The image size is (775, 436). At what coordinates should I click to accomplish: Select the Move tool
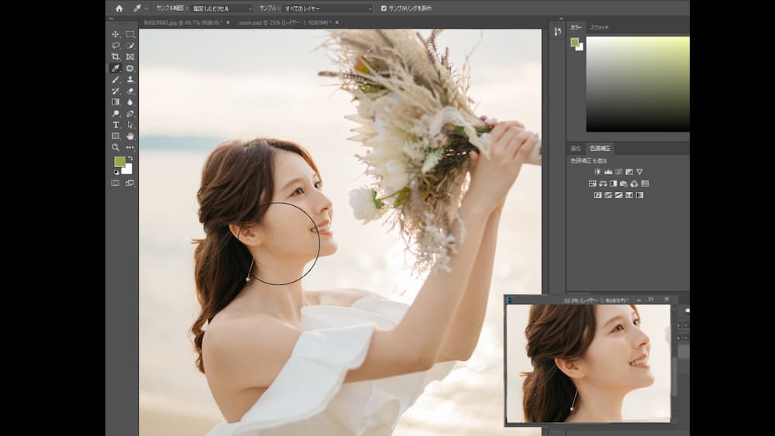click(115, 34)
